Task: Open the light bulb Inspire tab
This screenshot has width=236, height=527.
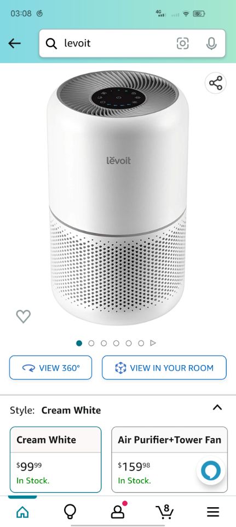Action: pos(70,512)
